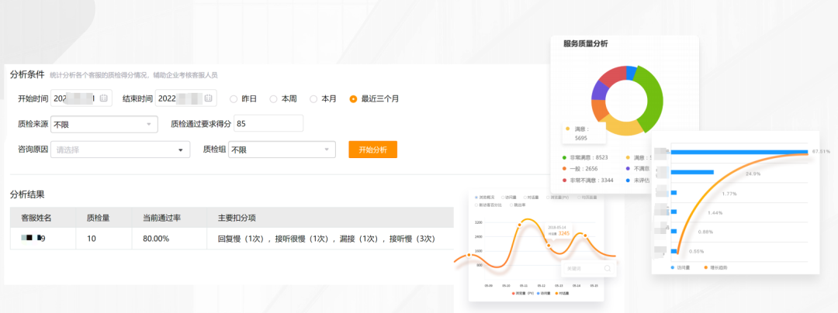Open the 咨询原因 请选择 dropdown
Image resolution: width=838 pixels, height=313 pixels.
(x=120, y=150)
